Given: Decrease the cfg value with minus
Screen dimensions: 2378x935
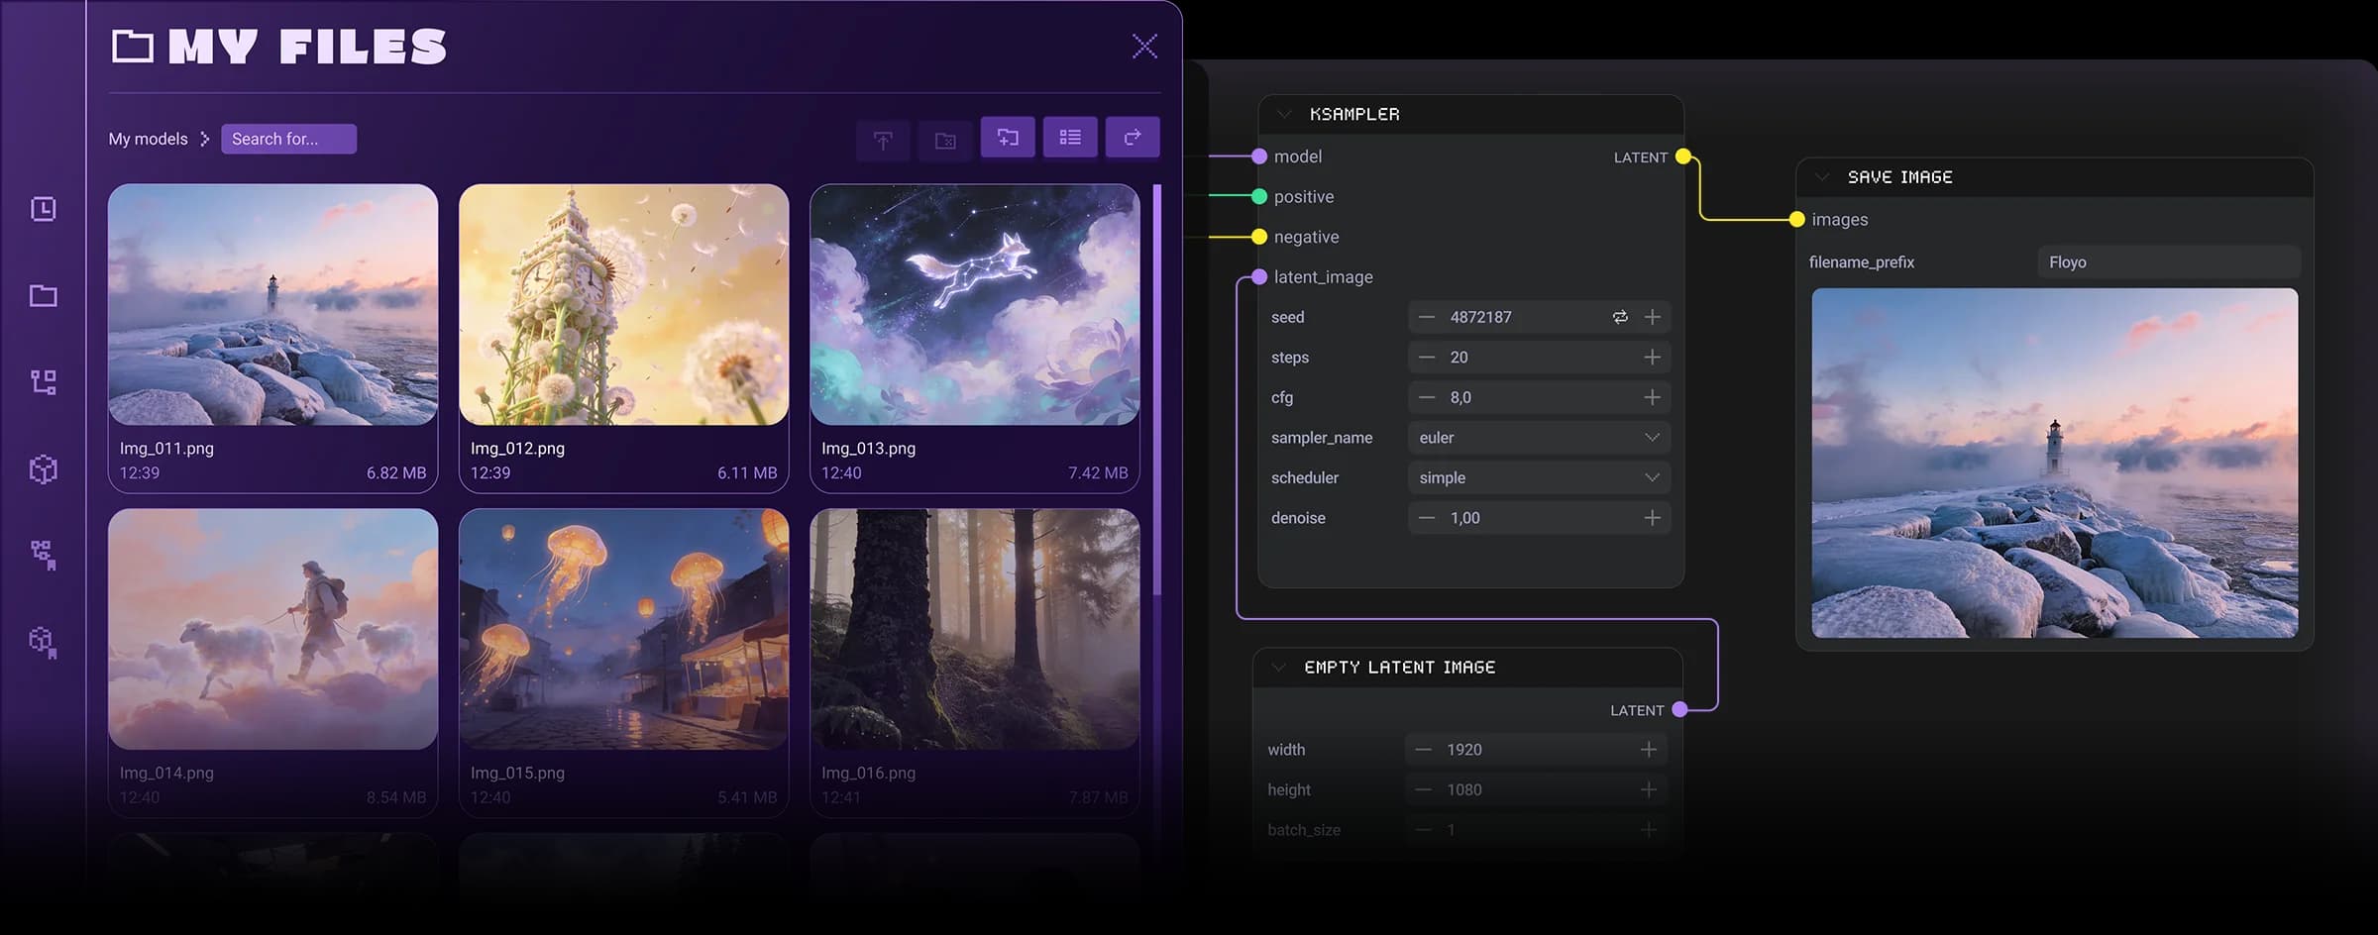Looking at the screenshot, I should click(1426, 397).
